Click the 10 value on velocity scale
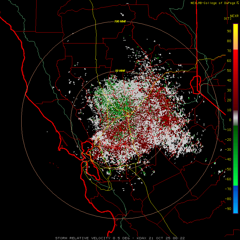This screenshot has width=240, height=240. tap(229, 110)
